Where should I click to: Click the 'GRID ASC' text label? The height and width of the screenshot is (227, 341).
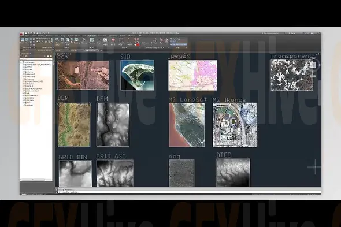(x=111, y=157)
